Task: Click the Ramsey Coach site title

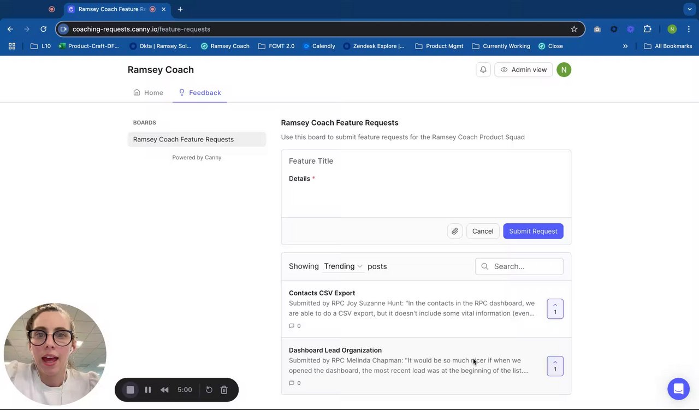Action: click(161, 70)
